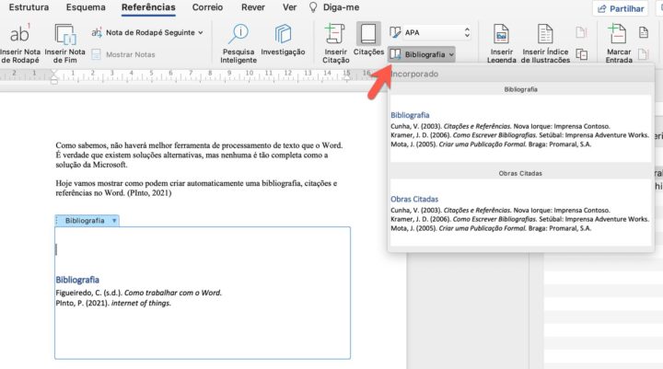Click the citation style icon beside APA
The height and width of the screenshot is (369, 663).
click(x=395, y=32)
